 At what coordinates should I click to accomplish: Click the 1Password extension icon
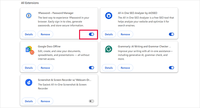29,16
